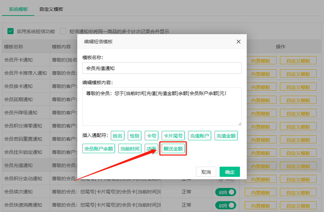
Task: Turn off the 会员快速消费通知 switch
Action: coord(226,205)
